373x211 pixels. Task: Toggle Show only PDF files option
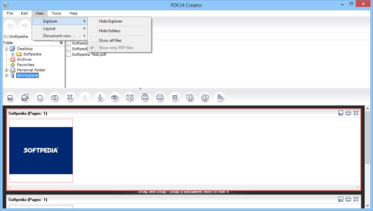120,48
